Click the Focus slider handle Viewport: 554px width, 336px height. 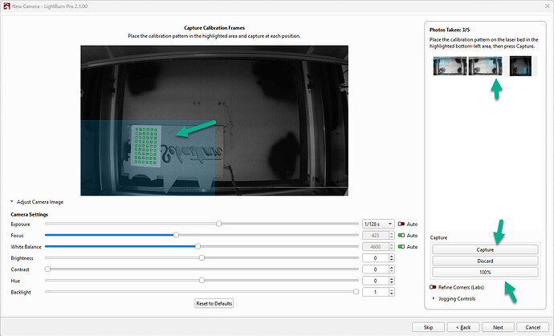176,235
